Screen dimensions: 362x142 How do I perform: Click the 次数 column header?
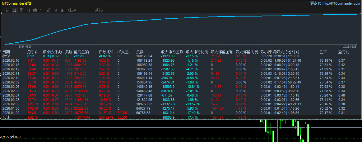(68, 52)
